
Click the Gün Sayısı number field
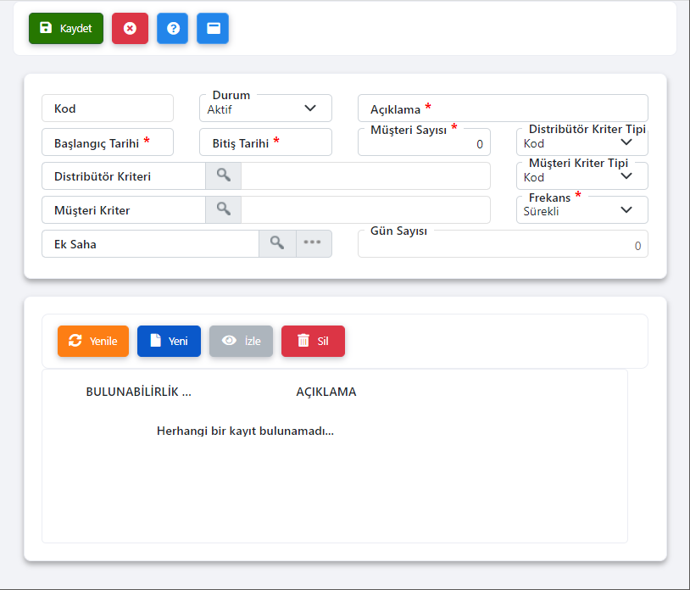(x=503, y=244)
